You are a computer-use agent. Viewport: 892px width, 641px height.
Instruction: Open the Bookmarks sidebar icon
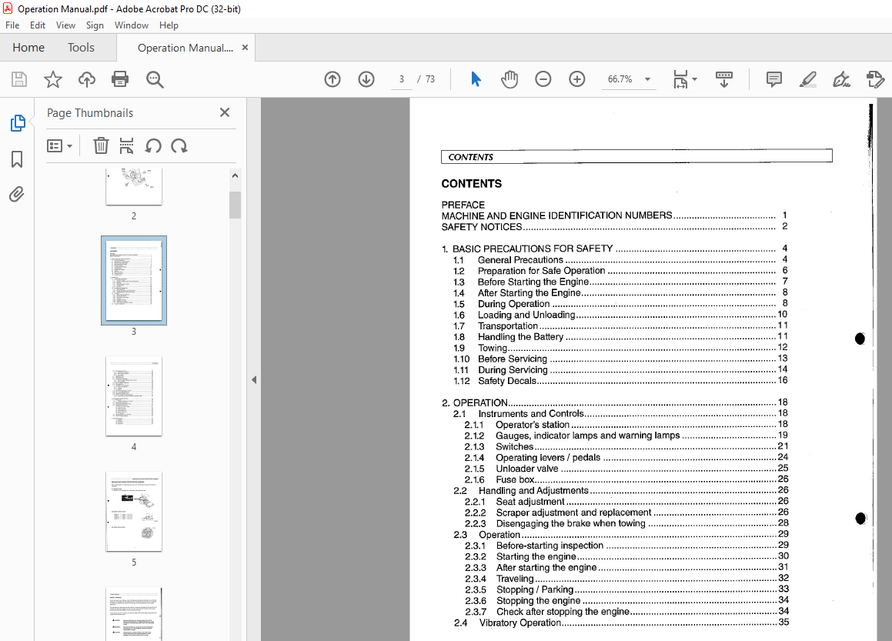pyautogui.click(x=17, y=159)
